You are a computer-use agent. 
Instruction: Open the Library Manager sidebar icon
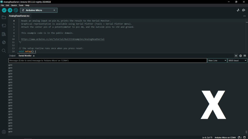(4, 34)
